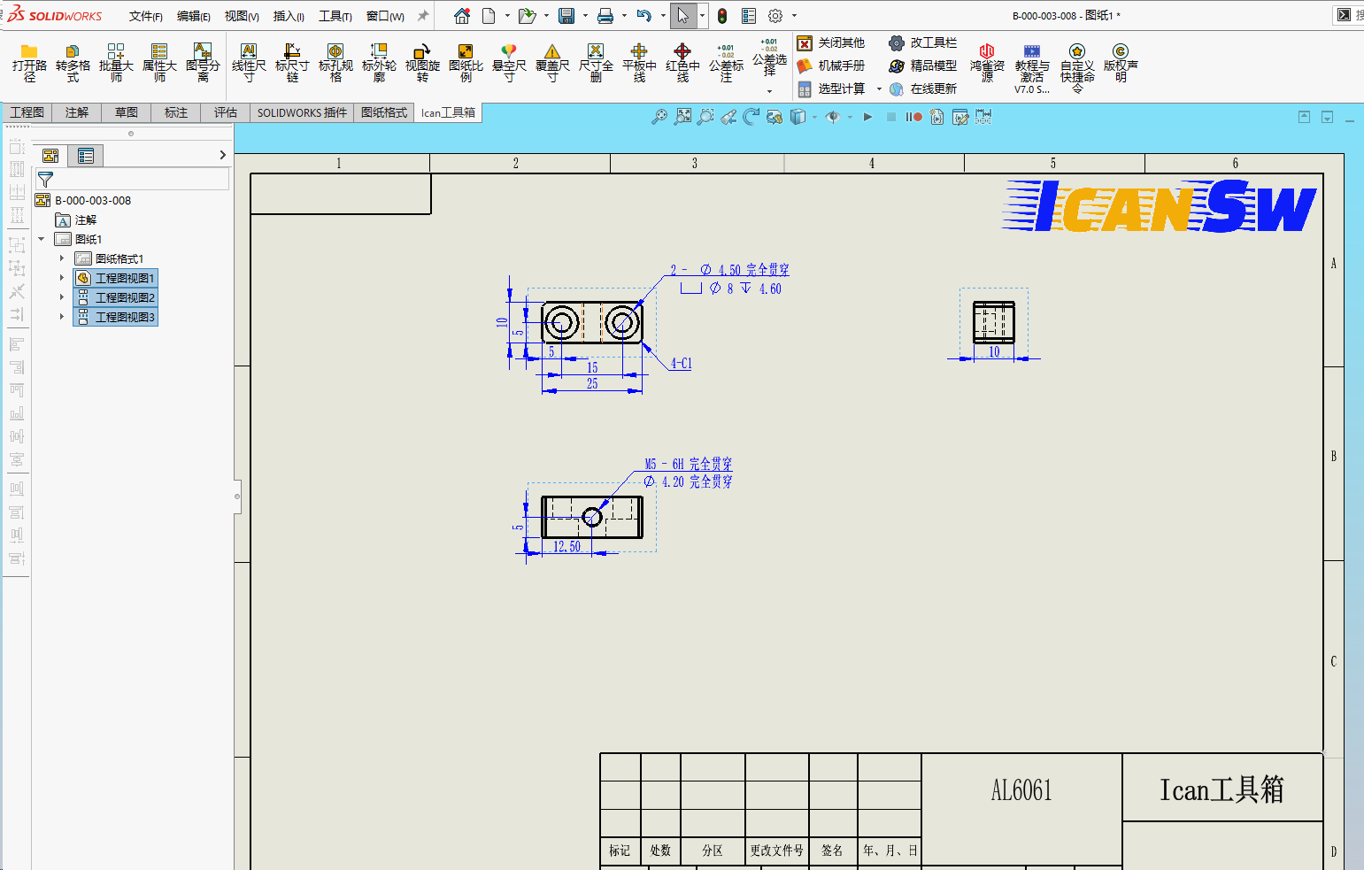The image size is (1364, 870).
Task: Click the 视图旋转 view rotate icon
Action: pos(422,62)
